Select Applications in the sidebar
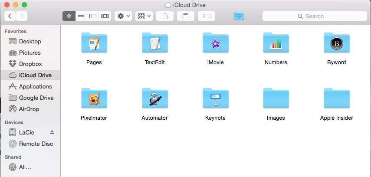The height and width of the screenshot is (177, 371). (30, 87)
